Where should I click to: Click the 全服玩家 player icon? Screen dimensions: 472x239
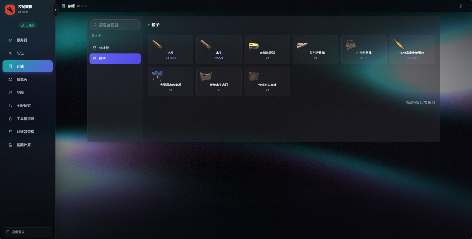[x=10, y=106]
